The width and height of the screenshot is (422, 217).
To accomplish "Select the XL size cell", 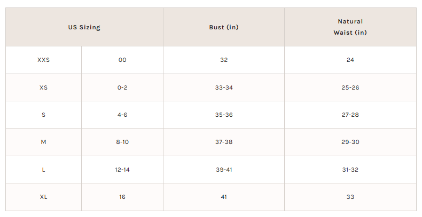I will [x=44, y=197].
